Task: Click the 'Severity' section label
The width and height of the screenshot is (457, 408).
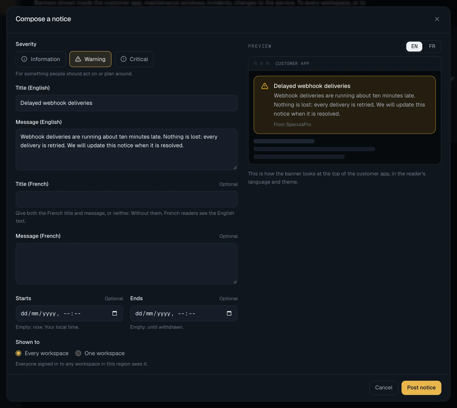Action: 26,44
